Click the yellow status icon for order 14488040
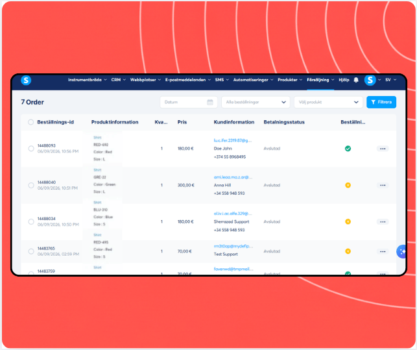This screenshot has width=417, height=350. pyautogui.click(x=348, y=185)
